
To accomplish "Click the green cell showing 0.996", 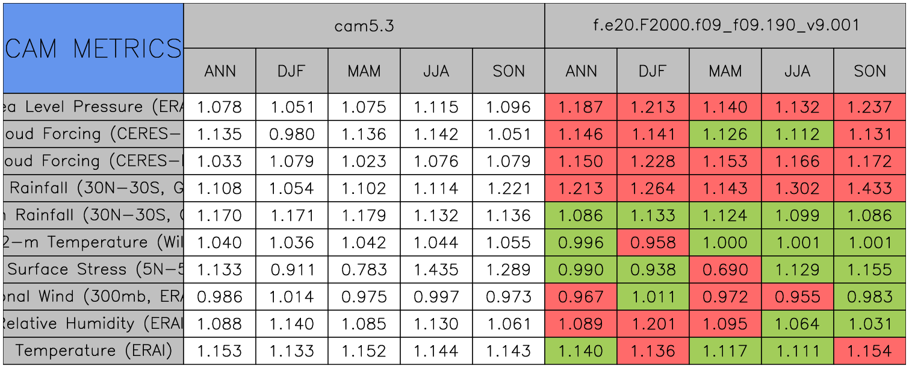I will tap(581, 243).
